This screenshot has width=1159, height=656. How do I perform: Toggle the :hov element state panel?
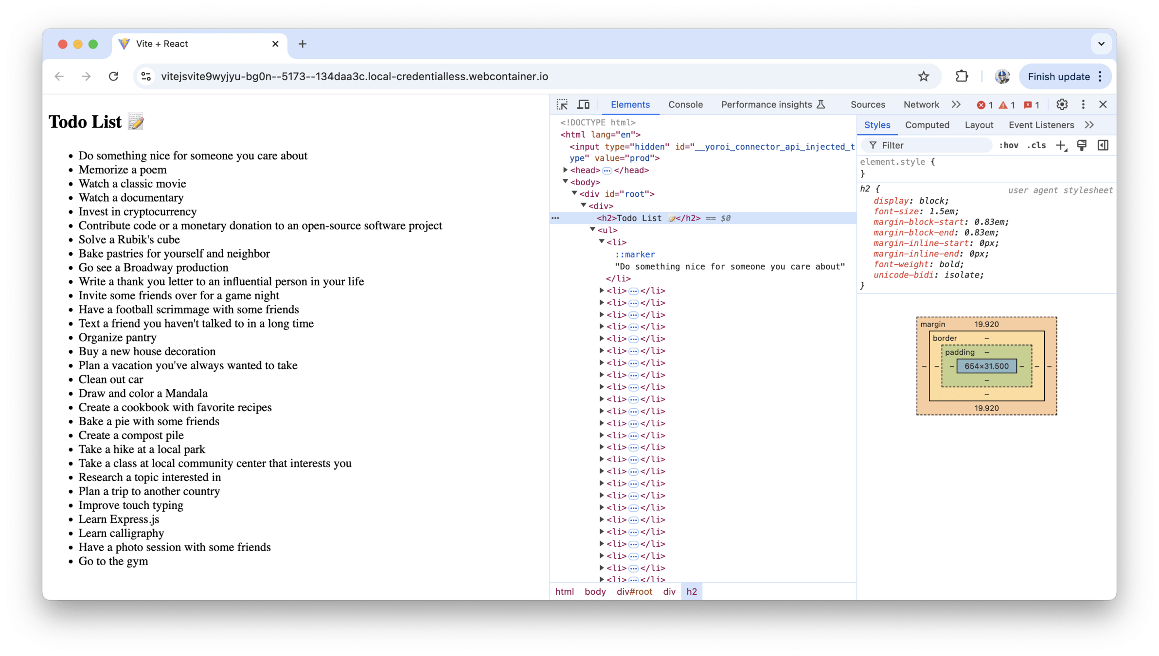point(1008,145)
